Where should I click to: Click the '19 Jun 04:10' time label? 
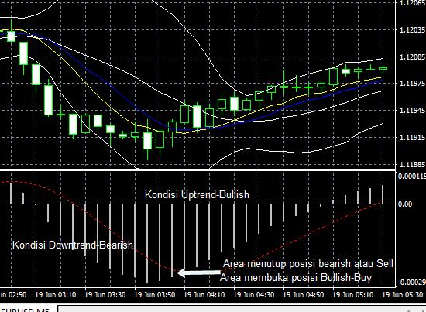pyautogui.click(x=204, y=295)
